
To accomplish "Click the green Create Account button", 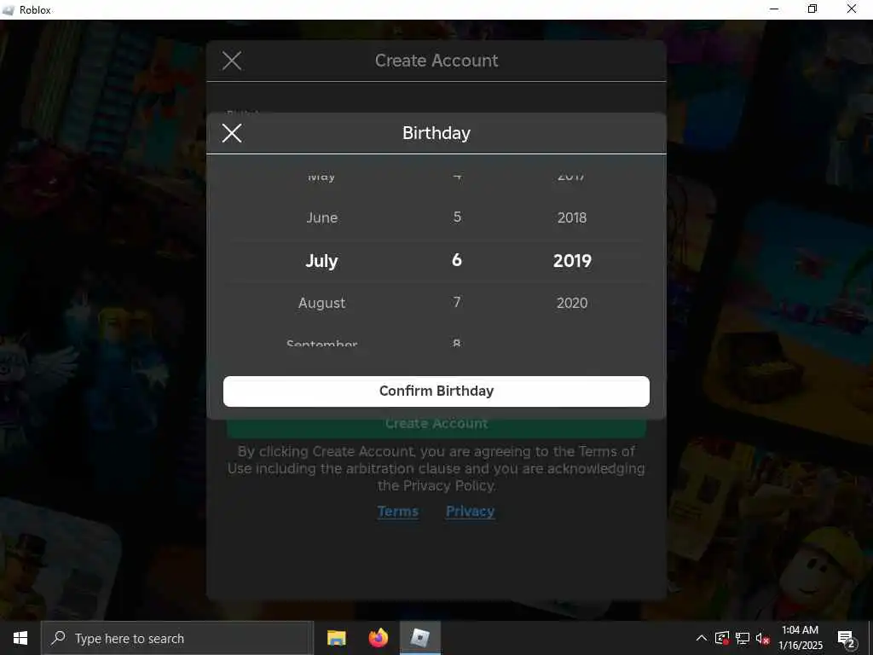I will (x=436, y=426).
